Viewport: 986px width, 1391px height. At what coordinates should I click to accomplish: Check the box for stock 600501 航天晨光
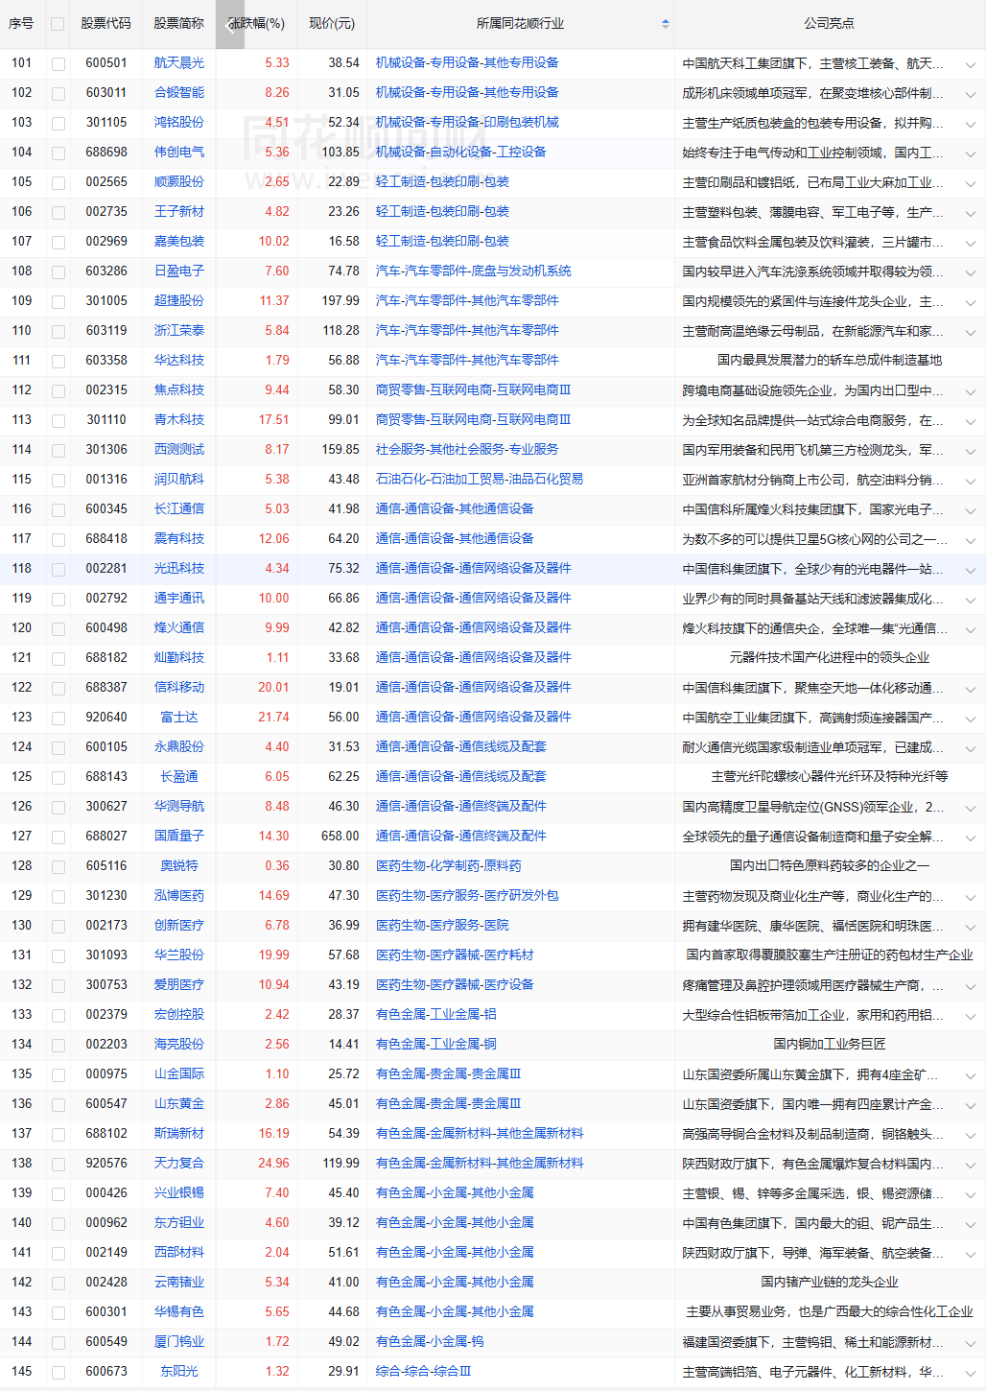[59, 64]
